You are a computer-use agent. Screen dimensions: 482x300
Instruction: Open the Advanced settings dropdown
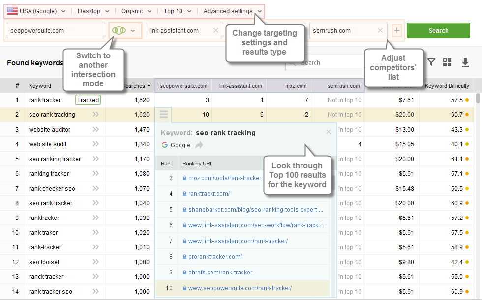click(x=232, y=11)
